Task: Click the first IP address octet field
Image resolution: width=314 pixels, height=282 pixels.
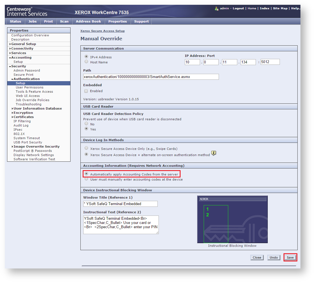Action: pos(192,62)
